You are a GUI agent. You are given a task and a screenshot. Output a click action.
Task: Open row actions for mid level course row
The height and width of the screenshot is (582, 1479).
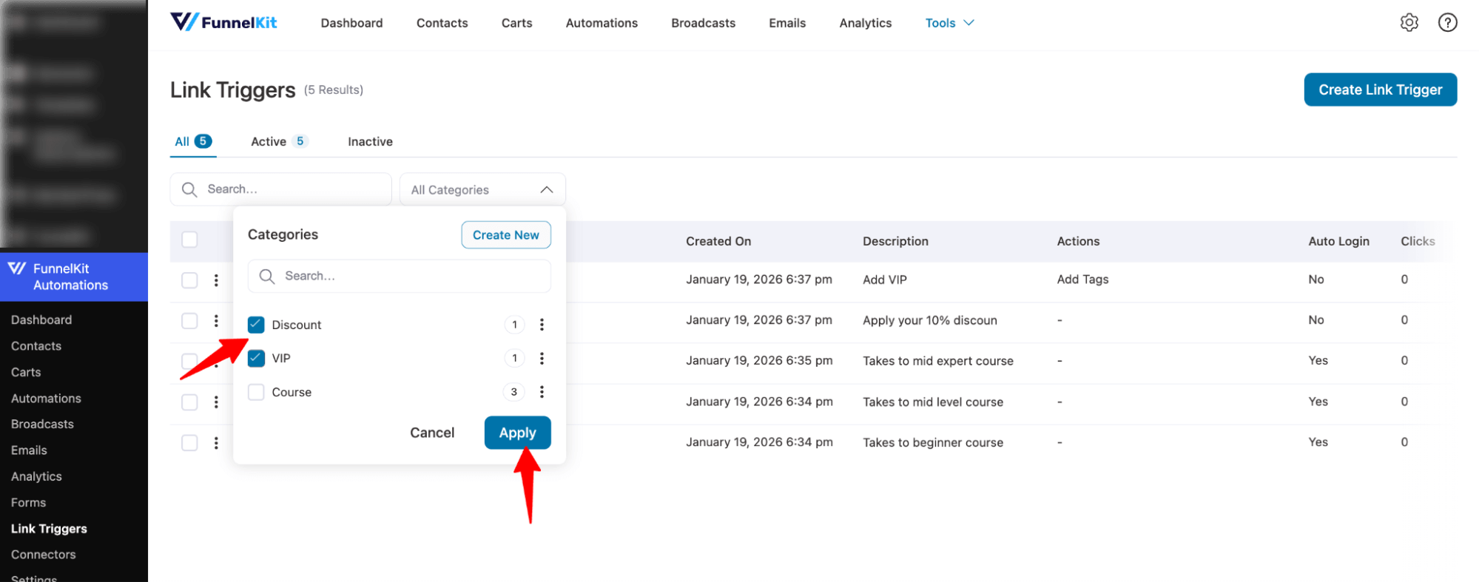[216, 402]
